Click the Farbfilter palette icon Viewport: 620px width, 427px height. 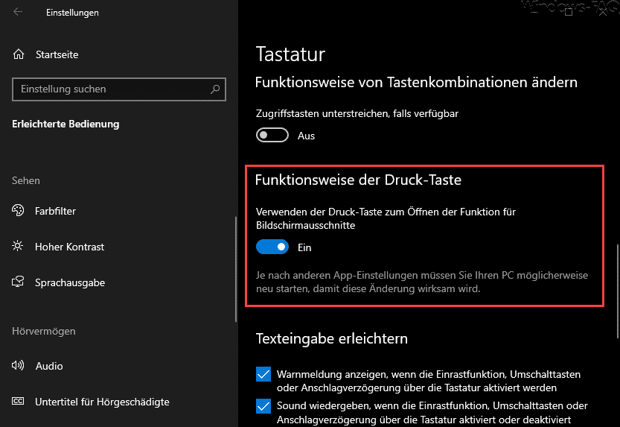tap(18, 211)
